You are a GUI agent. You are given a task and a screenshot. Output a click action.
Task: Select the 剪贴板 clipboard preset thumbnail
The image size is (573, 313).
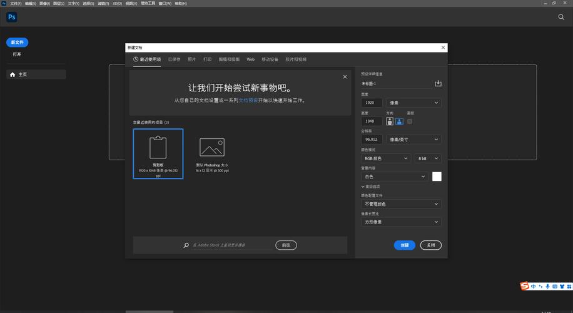(x=158, y=153)
